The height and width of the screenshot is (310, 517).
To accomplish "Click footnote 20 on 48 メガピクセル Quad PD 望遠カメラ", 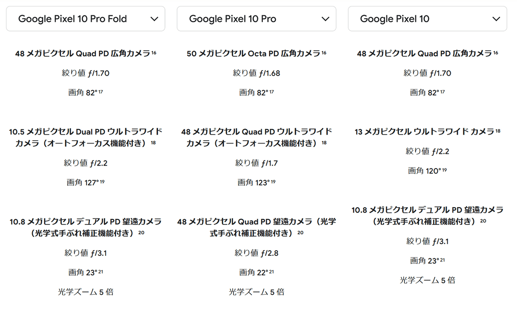I will [300, 233].
